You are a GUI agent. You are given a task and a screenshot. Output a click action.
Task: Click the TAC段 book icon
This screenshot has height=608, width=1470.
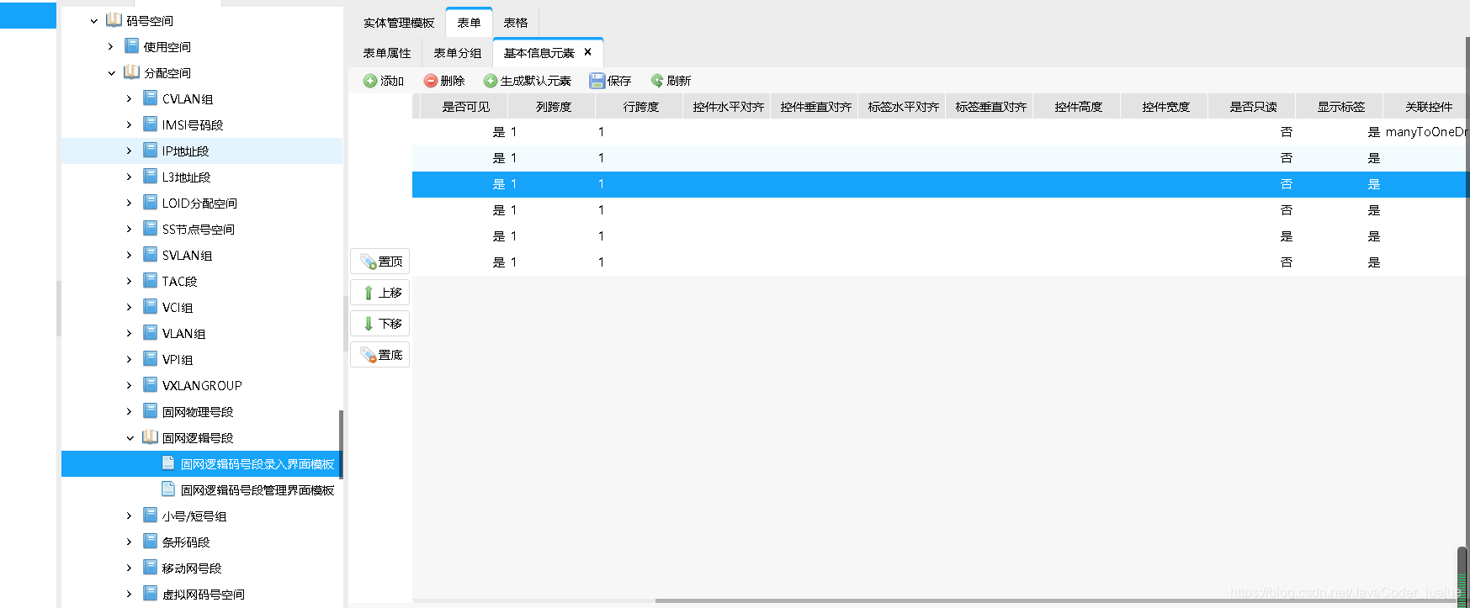tap(151, 281)
